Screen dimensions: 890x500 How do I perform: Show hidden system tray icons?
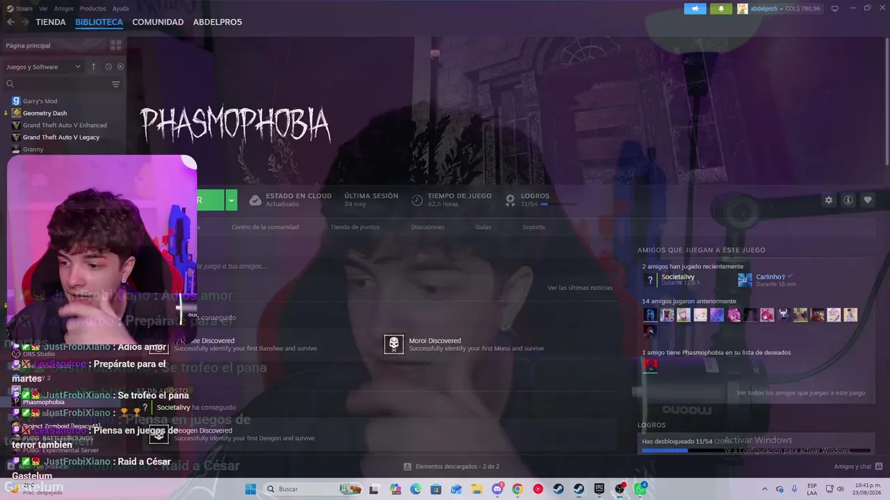tap(765, 489)
